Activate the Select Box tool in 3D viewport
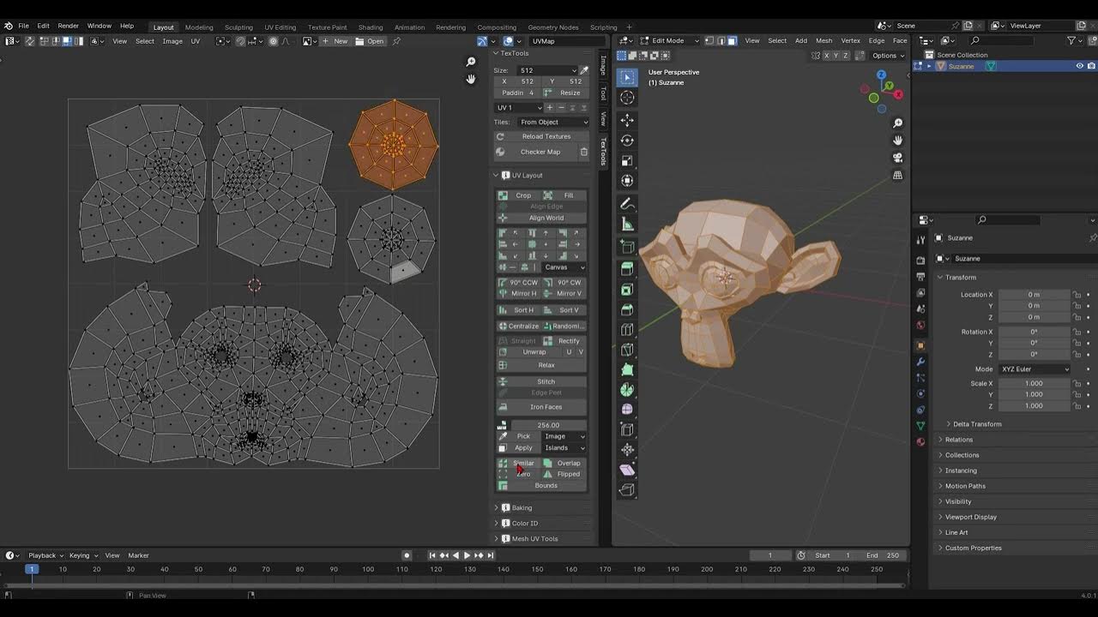 (x=627, y=77)
